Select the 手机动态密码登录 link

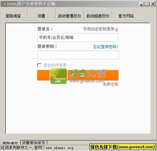pos(99,29)
